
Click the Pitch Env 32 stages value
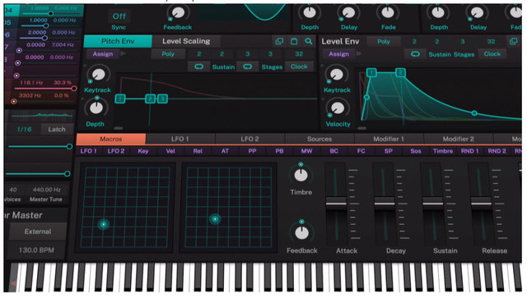(x=299, y=54)
